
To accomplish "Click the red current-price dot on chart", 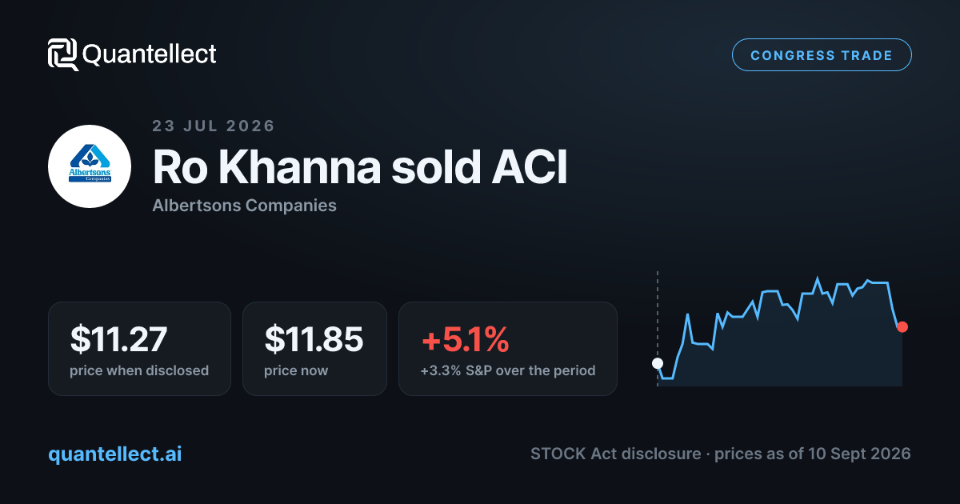I will (902, 326).
